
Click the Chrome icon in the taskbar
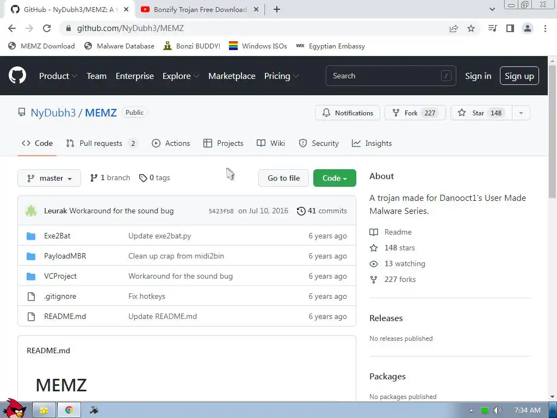point(69,410)
